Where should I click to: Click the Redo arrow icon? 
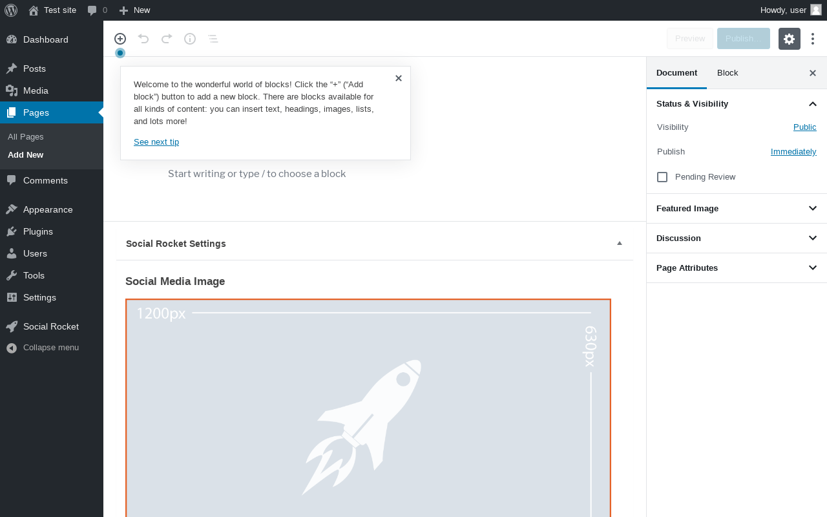(x=167, y=39)
